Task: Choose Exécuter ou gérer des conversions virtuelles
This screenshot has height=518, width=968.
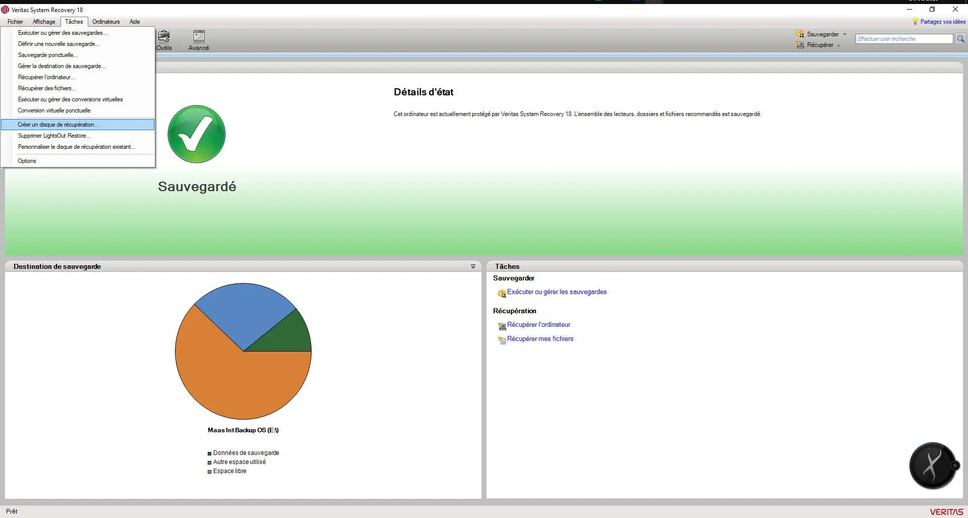Action: click(x=78, y=99)
